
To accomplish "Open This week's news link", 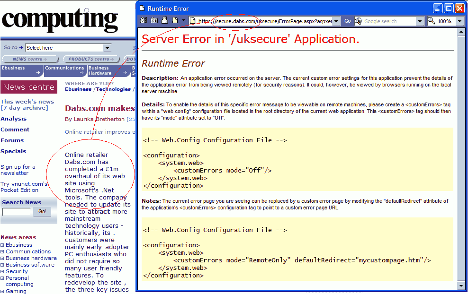I will tap(27, 102).
